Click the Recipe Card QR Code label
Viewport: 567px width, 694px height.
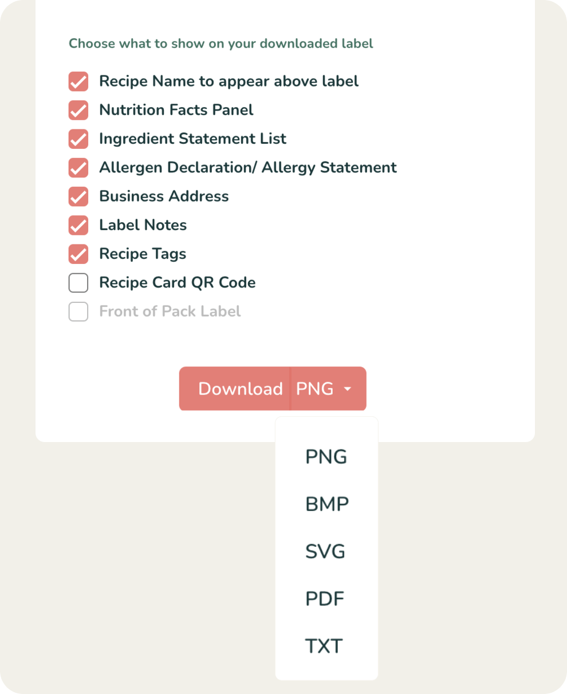177,283
